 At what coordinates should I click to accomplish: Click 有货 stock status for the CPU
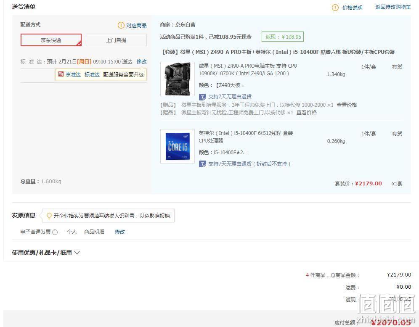(397, 134)
